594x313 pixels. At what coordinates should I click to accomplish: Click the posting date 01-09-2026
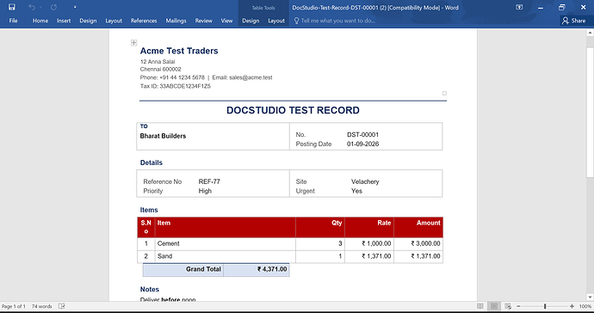click(x=362, y=144)
